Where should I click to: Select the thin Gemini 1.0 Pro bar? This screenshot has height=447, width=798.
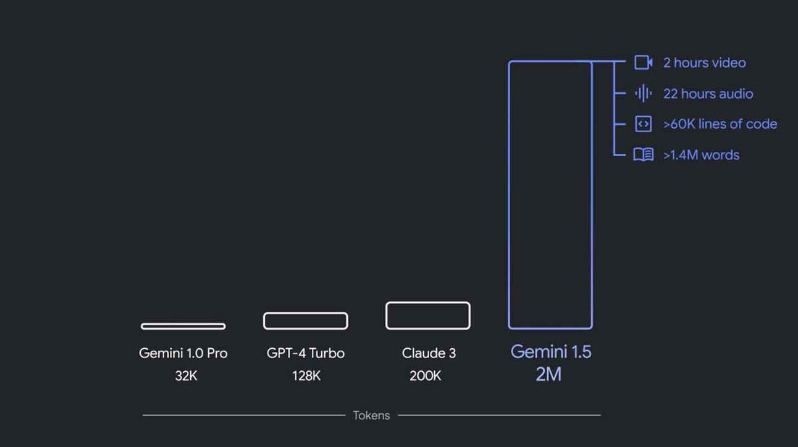click(x=183, y=326)
